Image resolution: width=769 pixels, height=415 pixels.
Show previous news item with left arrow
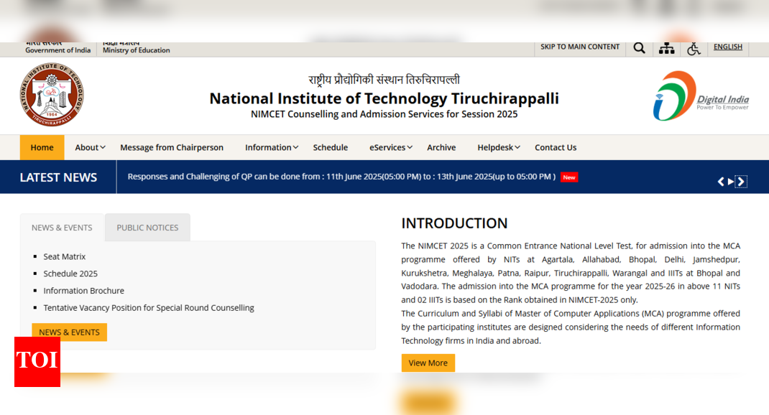pyautogui.click(x=721, y=182)
